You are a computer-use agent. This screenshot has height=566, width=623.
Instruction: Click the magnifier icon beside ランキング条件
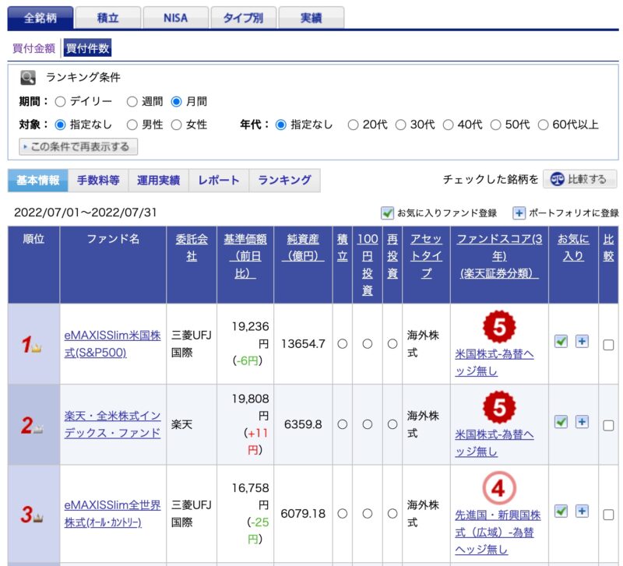pos(28,77)
